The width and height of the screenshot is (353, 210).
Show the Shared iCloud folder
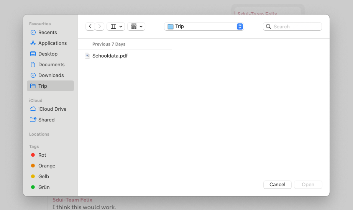pos(46,120)
